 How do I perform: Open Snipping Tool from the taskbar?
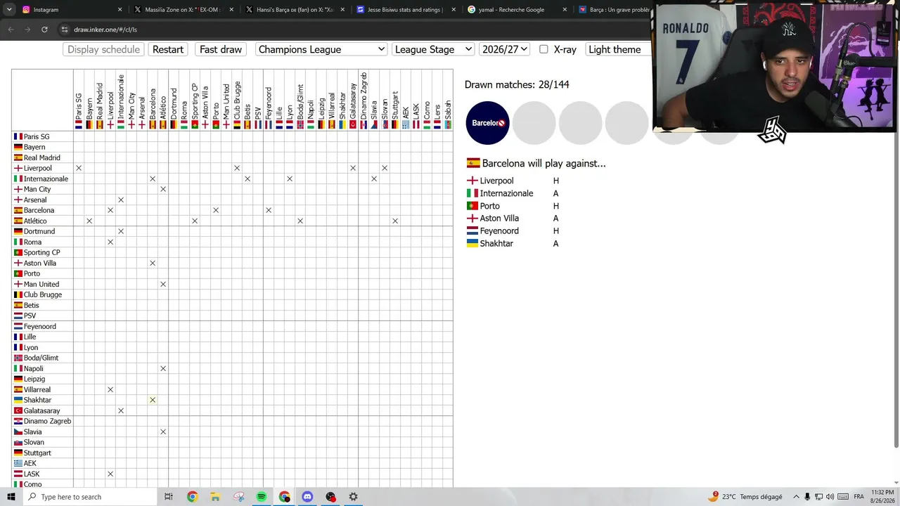pos(238,497)
